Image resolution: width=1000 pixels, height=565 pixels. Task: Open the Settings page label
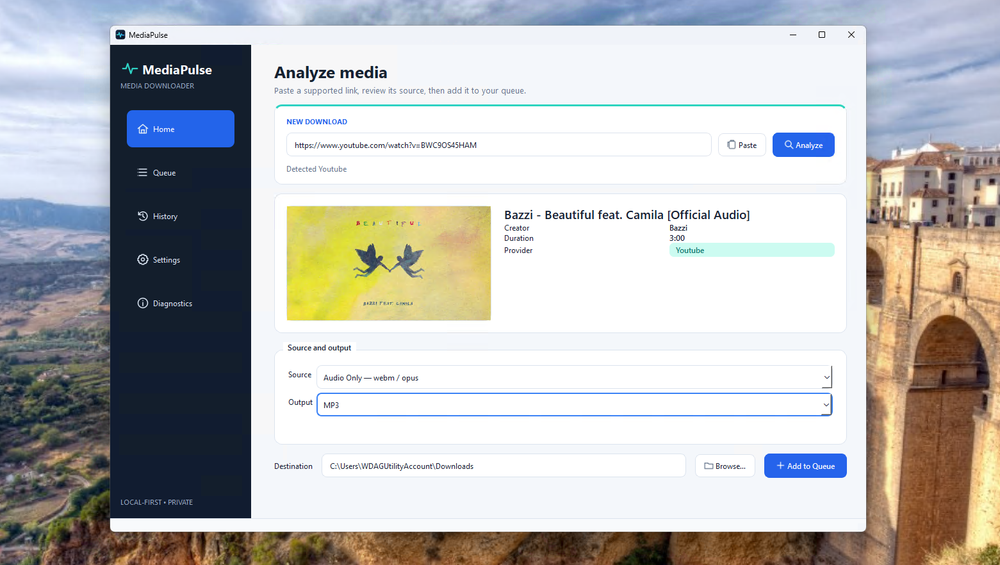pyautogui.click(x=167, y=260)
